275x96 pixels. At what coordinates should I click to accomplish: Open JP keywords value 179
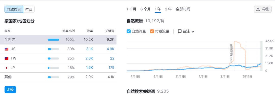111,68
